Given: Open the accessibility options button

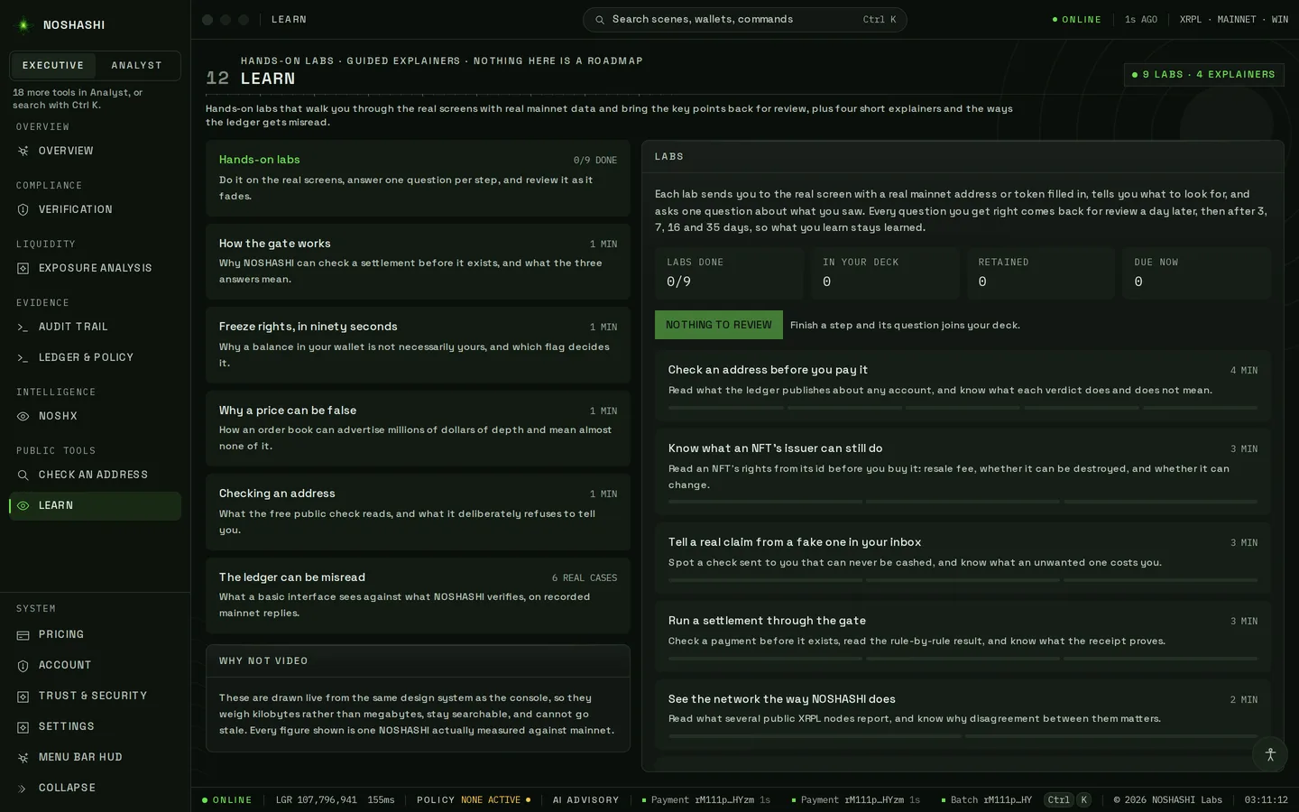Looking at the screenshot, I should (1270, 754).
